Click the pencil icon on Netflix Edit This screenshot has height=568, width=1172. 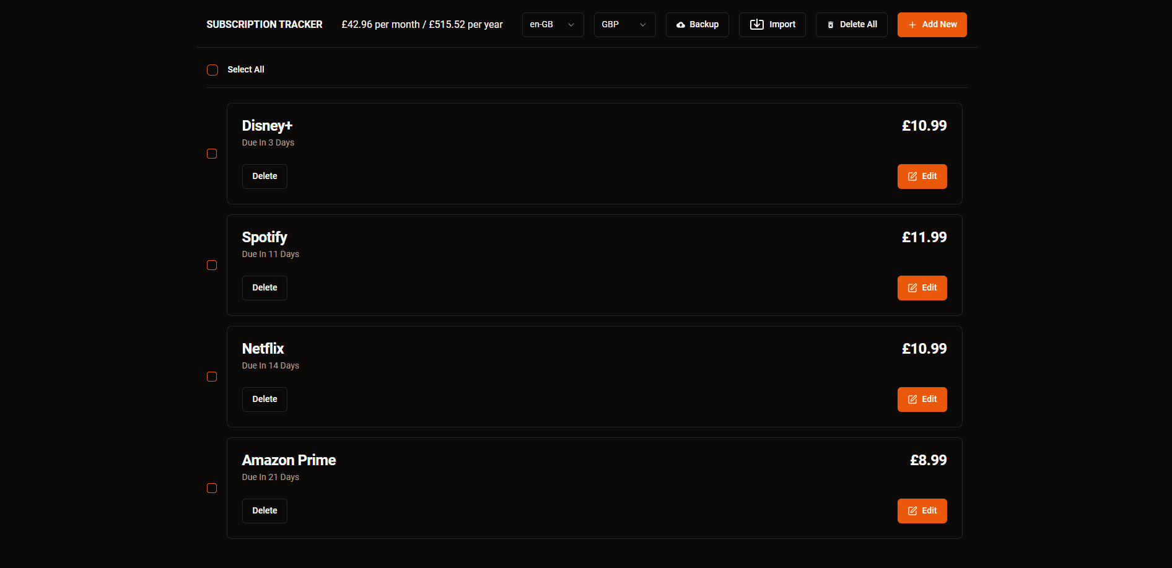912,400
